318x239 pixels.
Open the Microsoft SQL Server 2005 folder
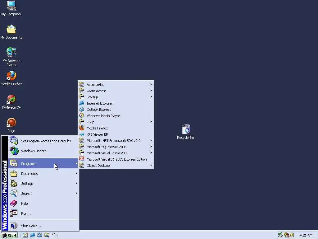coord(116,147)
